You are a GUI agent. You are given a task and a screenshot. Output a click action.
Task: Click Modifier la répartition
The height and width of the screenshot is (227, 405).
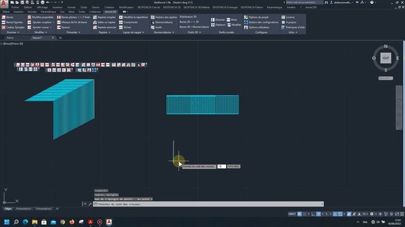pyautogui.click(x=134, y=17)
